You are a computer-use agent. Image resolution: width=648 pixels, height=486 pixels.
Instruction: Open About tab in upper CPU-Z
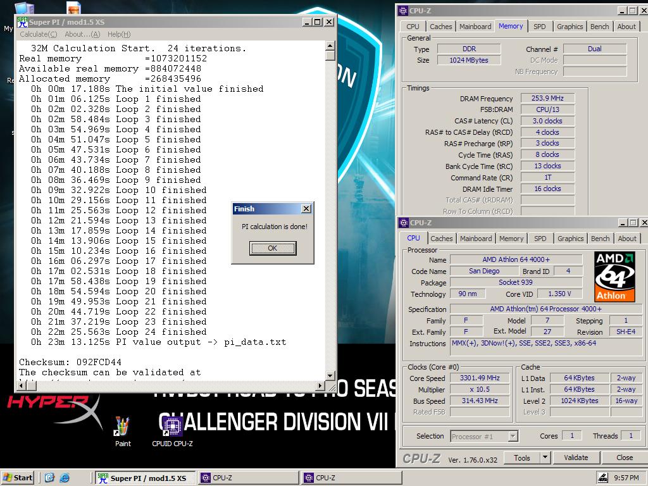pos(626,27)
